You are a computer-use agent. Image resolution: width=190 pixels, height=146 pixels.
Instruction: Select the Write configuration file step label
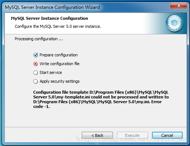[x=60, y=64]
